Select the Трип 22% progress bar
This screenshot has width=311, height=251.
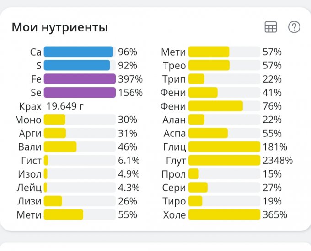pos(224,79)
